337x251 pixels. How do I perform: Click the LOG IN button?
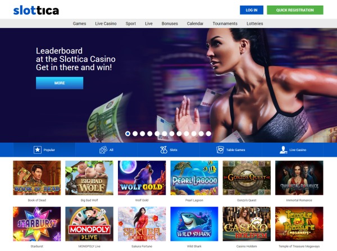pos(252,10)
